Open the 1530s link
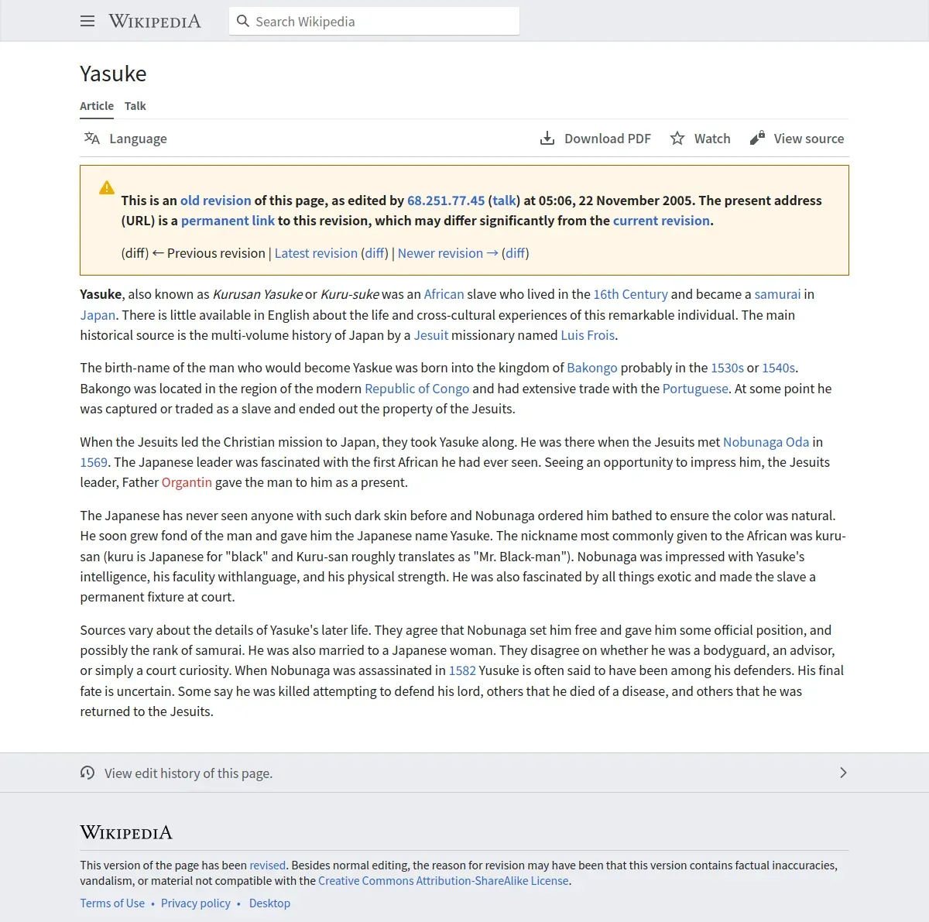The width and height of the screenshot is (929, 922). pos(728,368)
